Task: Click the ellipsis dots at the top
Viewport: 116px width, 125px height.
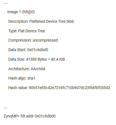Action: tap(6, 3)
